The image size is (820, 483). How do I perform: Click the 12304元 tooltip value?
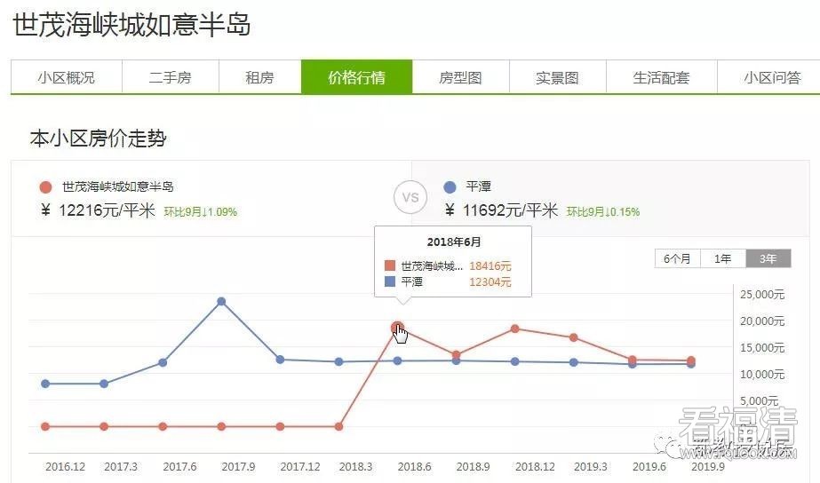(x=490, y=282)
